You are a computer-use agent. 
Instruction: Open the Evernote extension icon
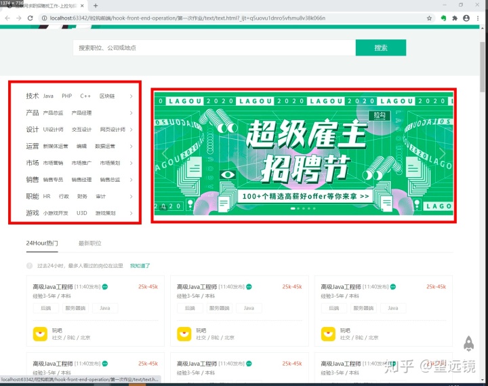pyautogui.click(x=443, y=18)
